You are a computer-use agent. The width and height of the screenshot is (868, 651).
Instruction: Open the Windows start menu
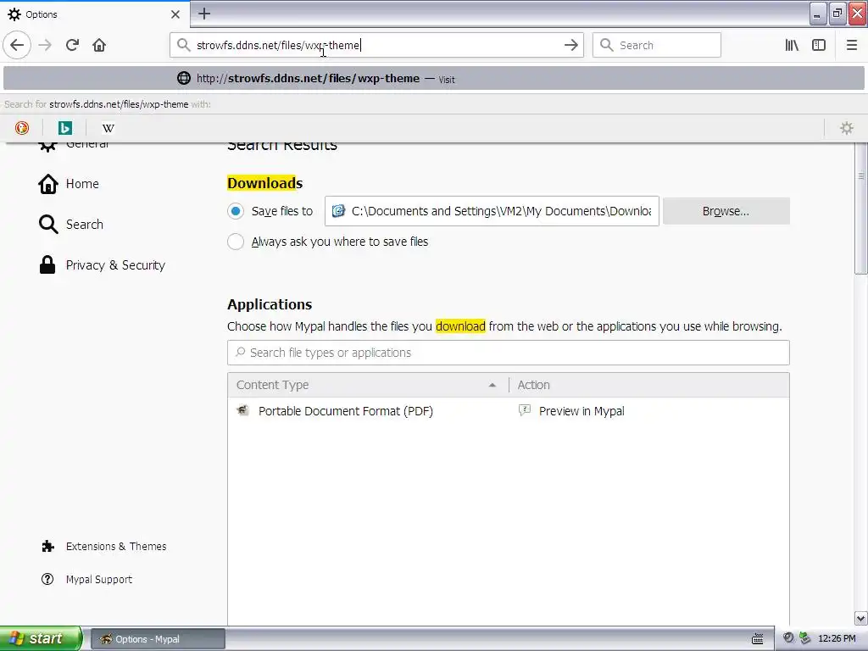[x=41, y=638]
